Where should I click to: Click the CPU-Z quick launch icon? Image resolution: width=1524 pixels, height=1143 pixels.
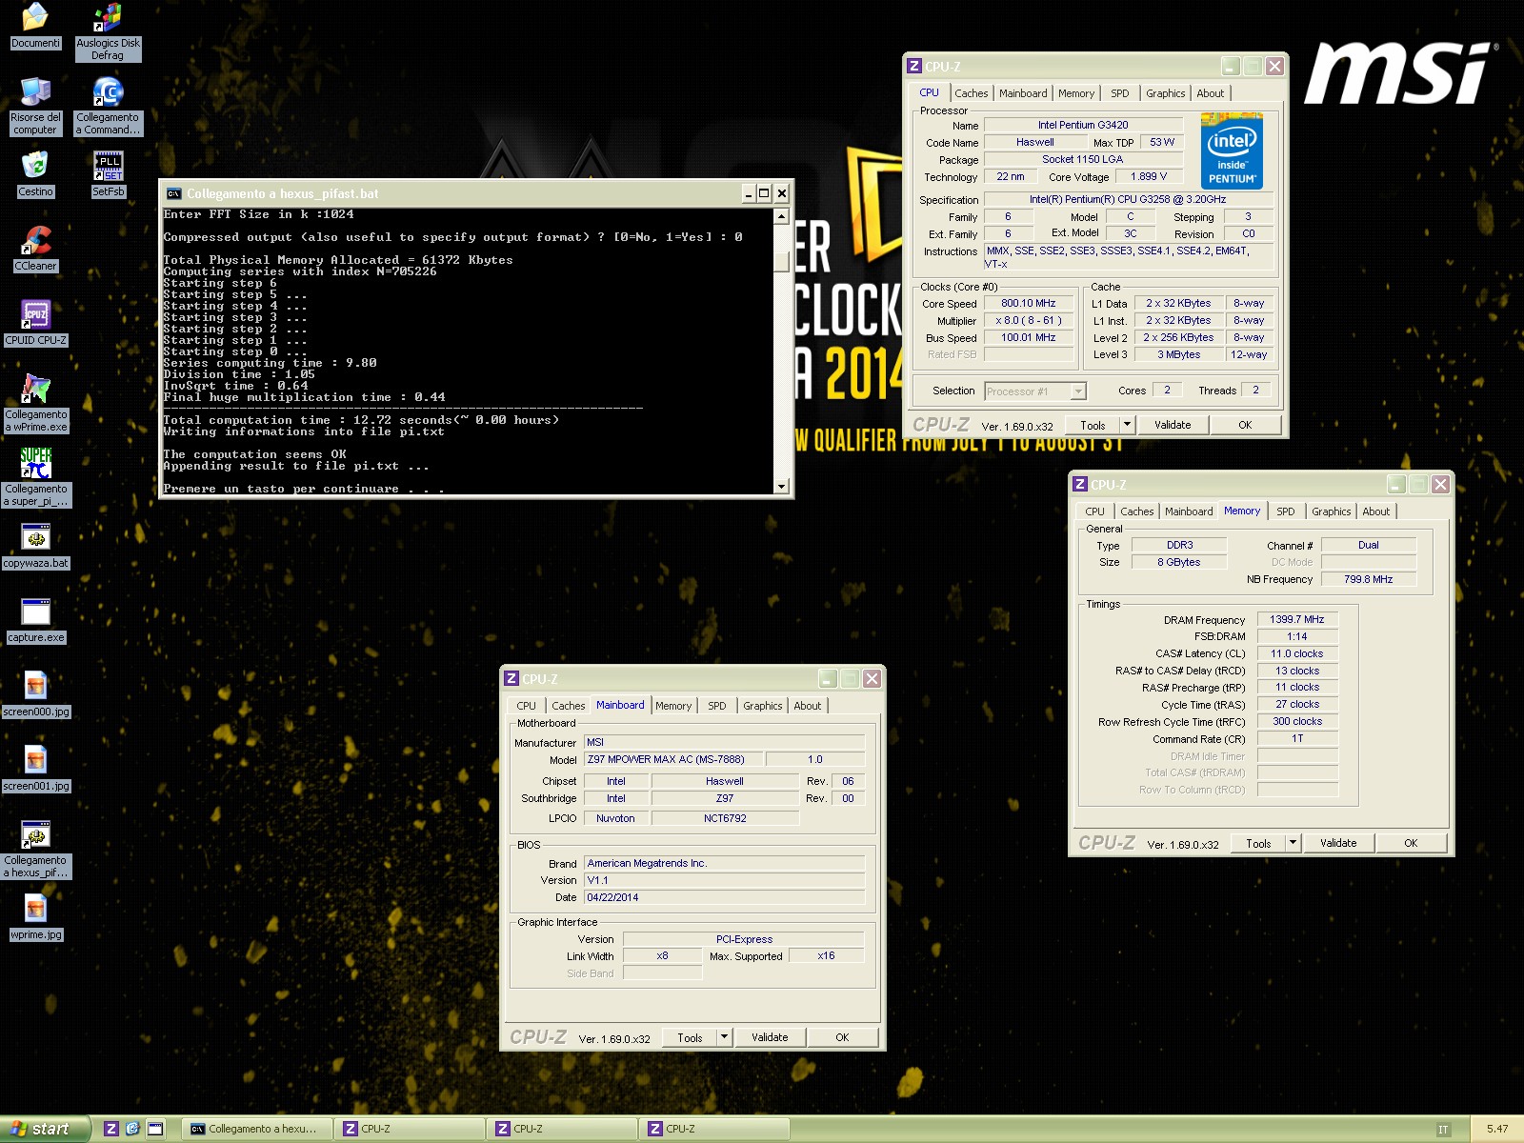[111, 1129]
